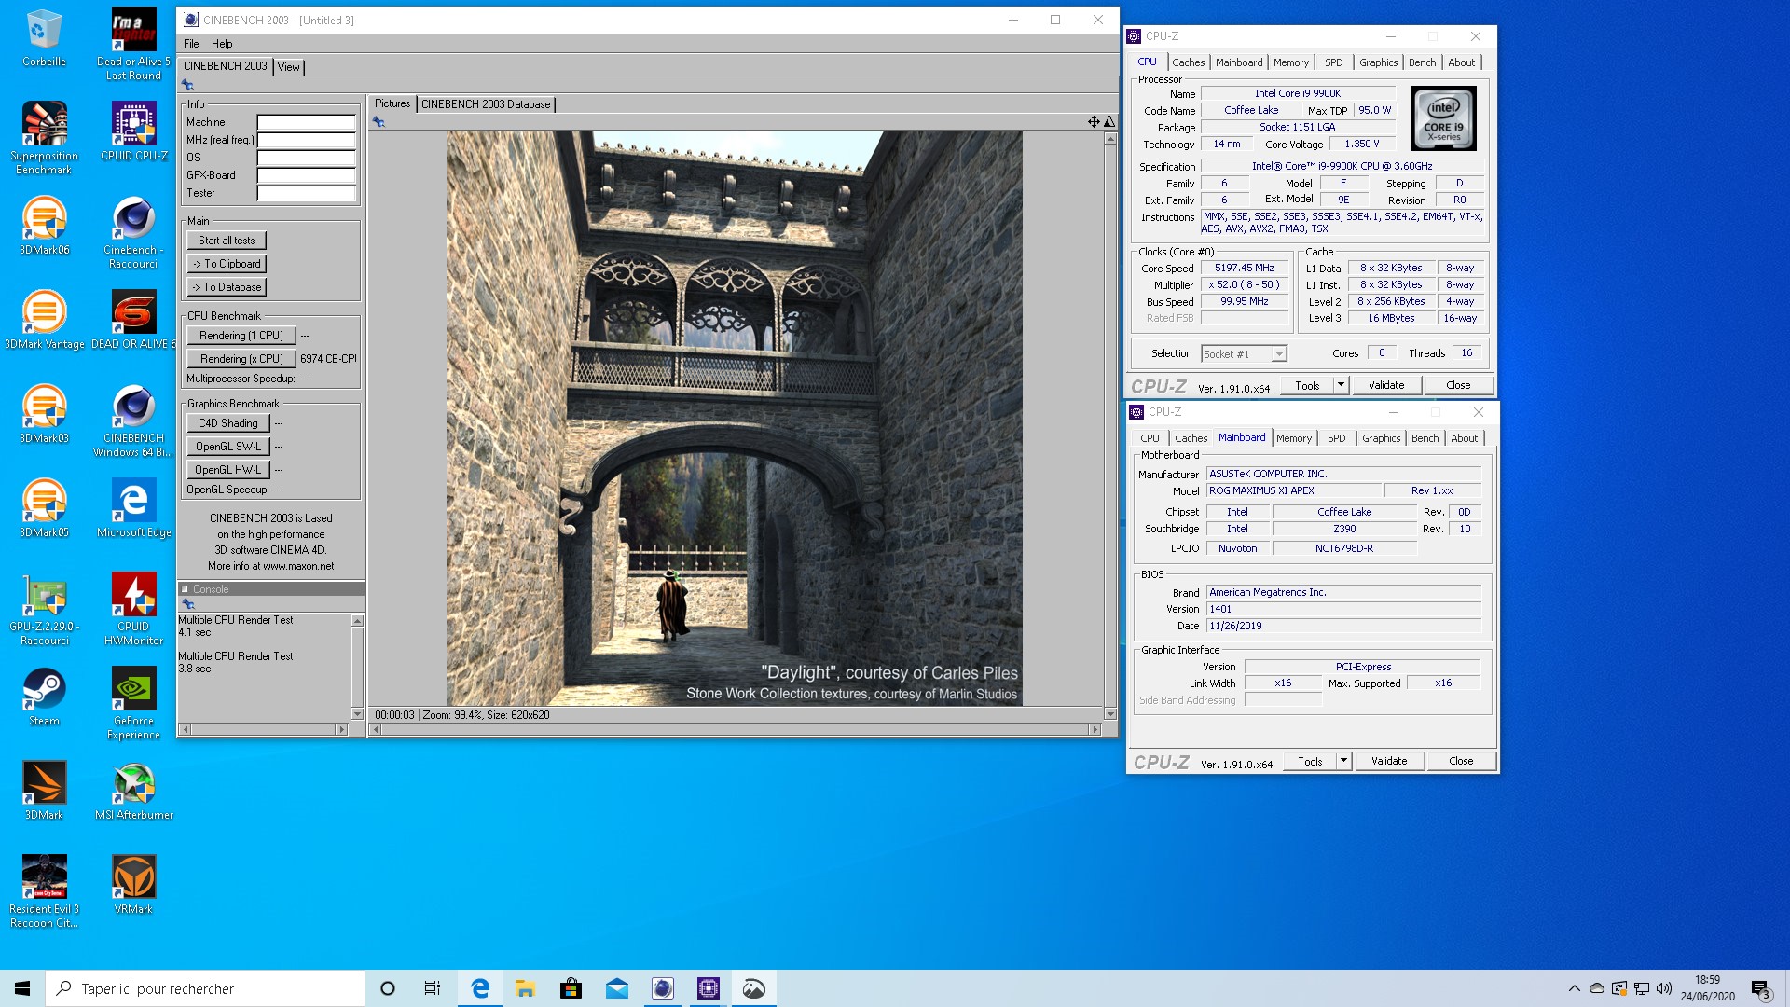Click the zoom triangle icon above render picture
Screen dimensions: 1790x1007
point(1109,121)
